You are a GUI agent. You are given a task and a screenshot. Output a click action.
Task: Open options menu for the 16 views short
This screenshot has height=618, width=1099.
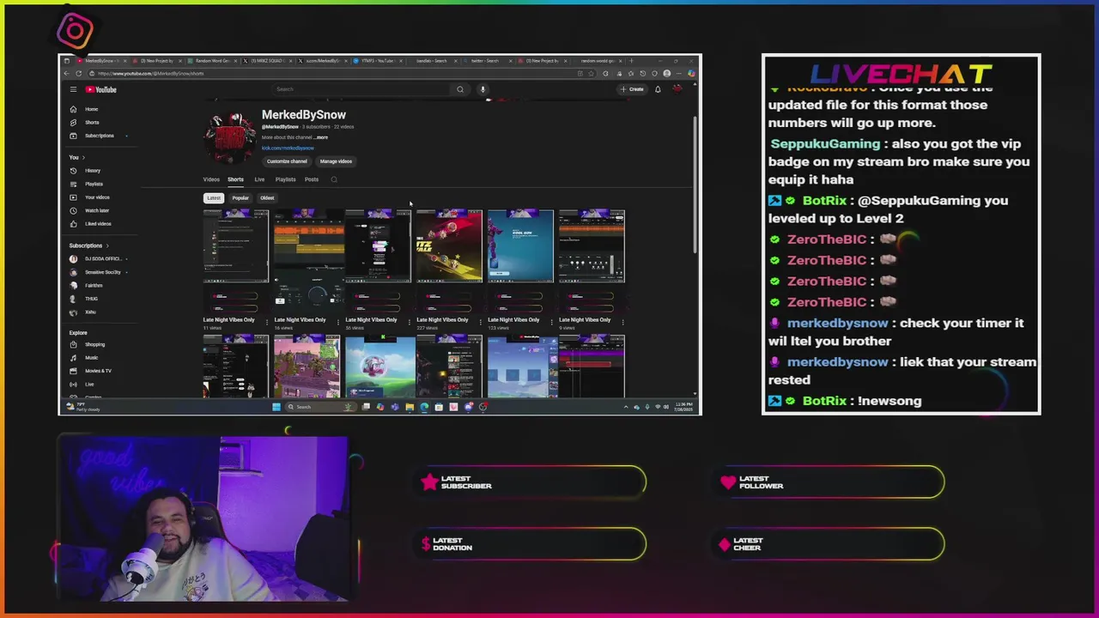click(337, 321)
